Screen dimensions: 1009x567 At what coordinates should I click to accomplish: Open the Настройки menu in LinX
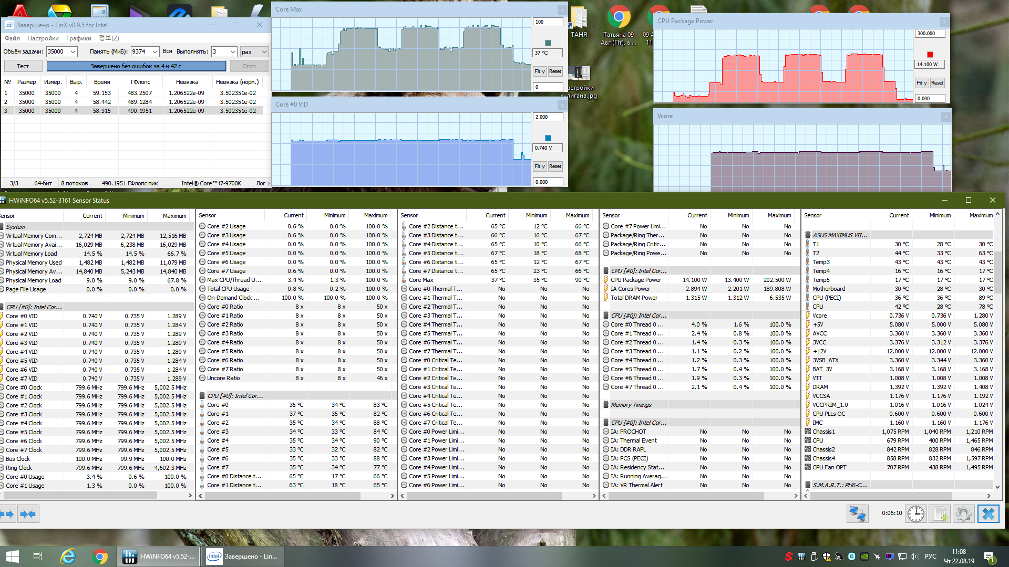coord(43,38)
